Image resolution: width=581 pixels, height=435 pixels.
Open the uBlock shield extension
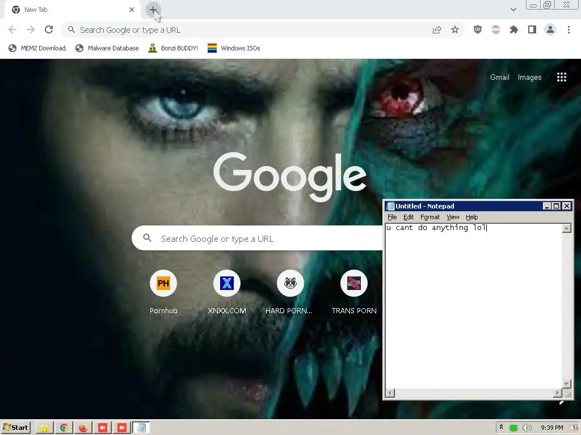478,29
